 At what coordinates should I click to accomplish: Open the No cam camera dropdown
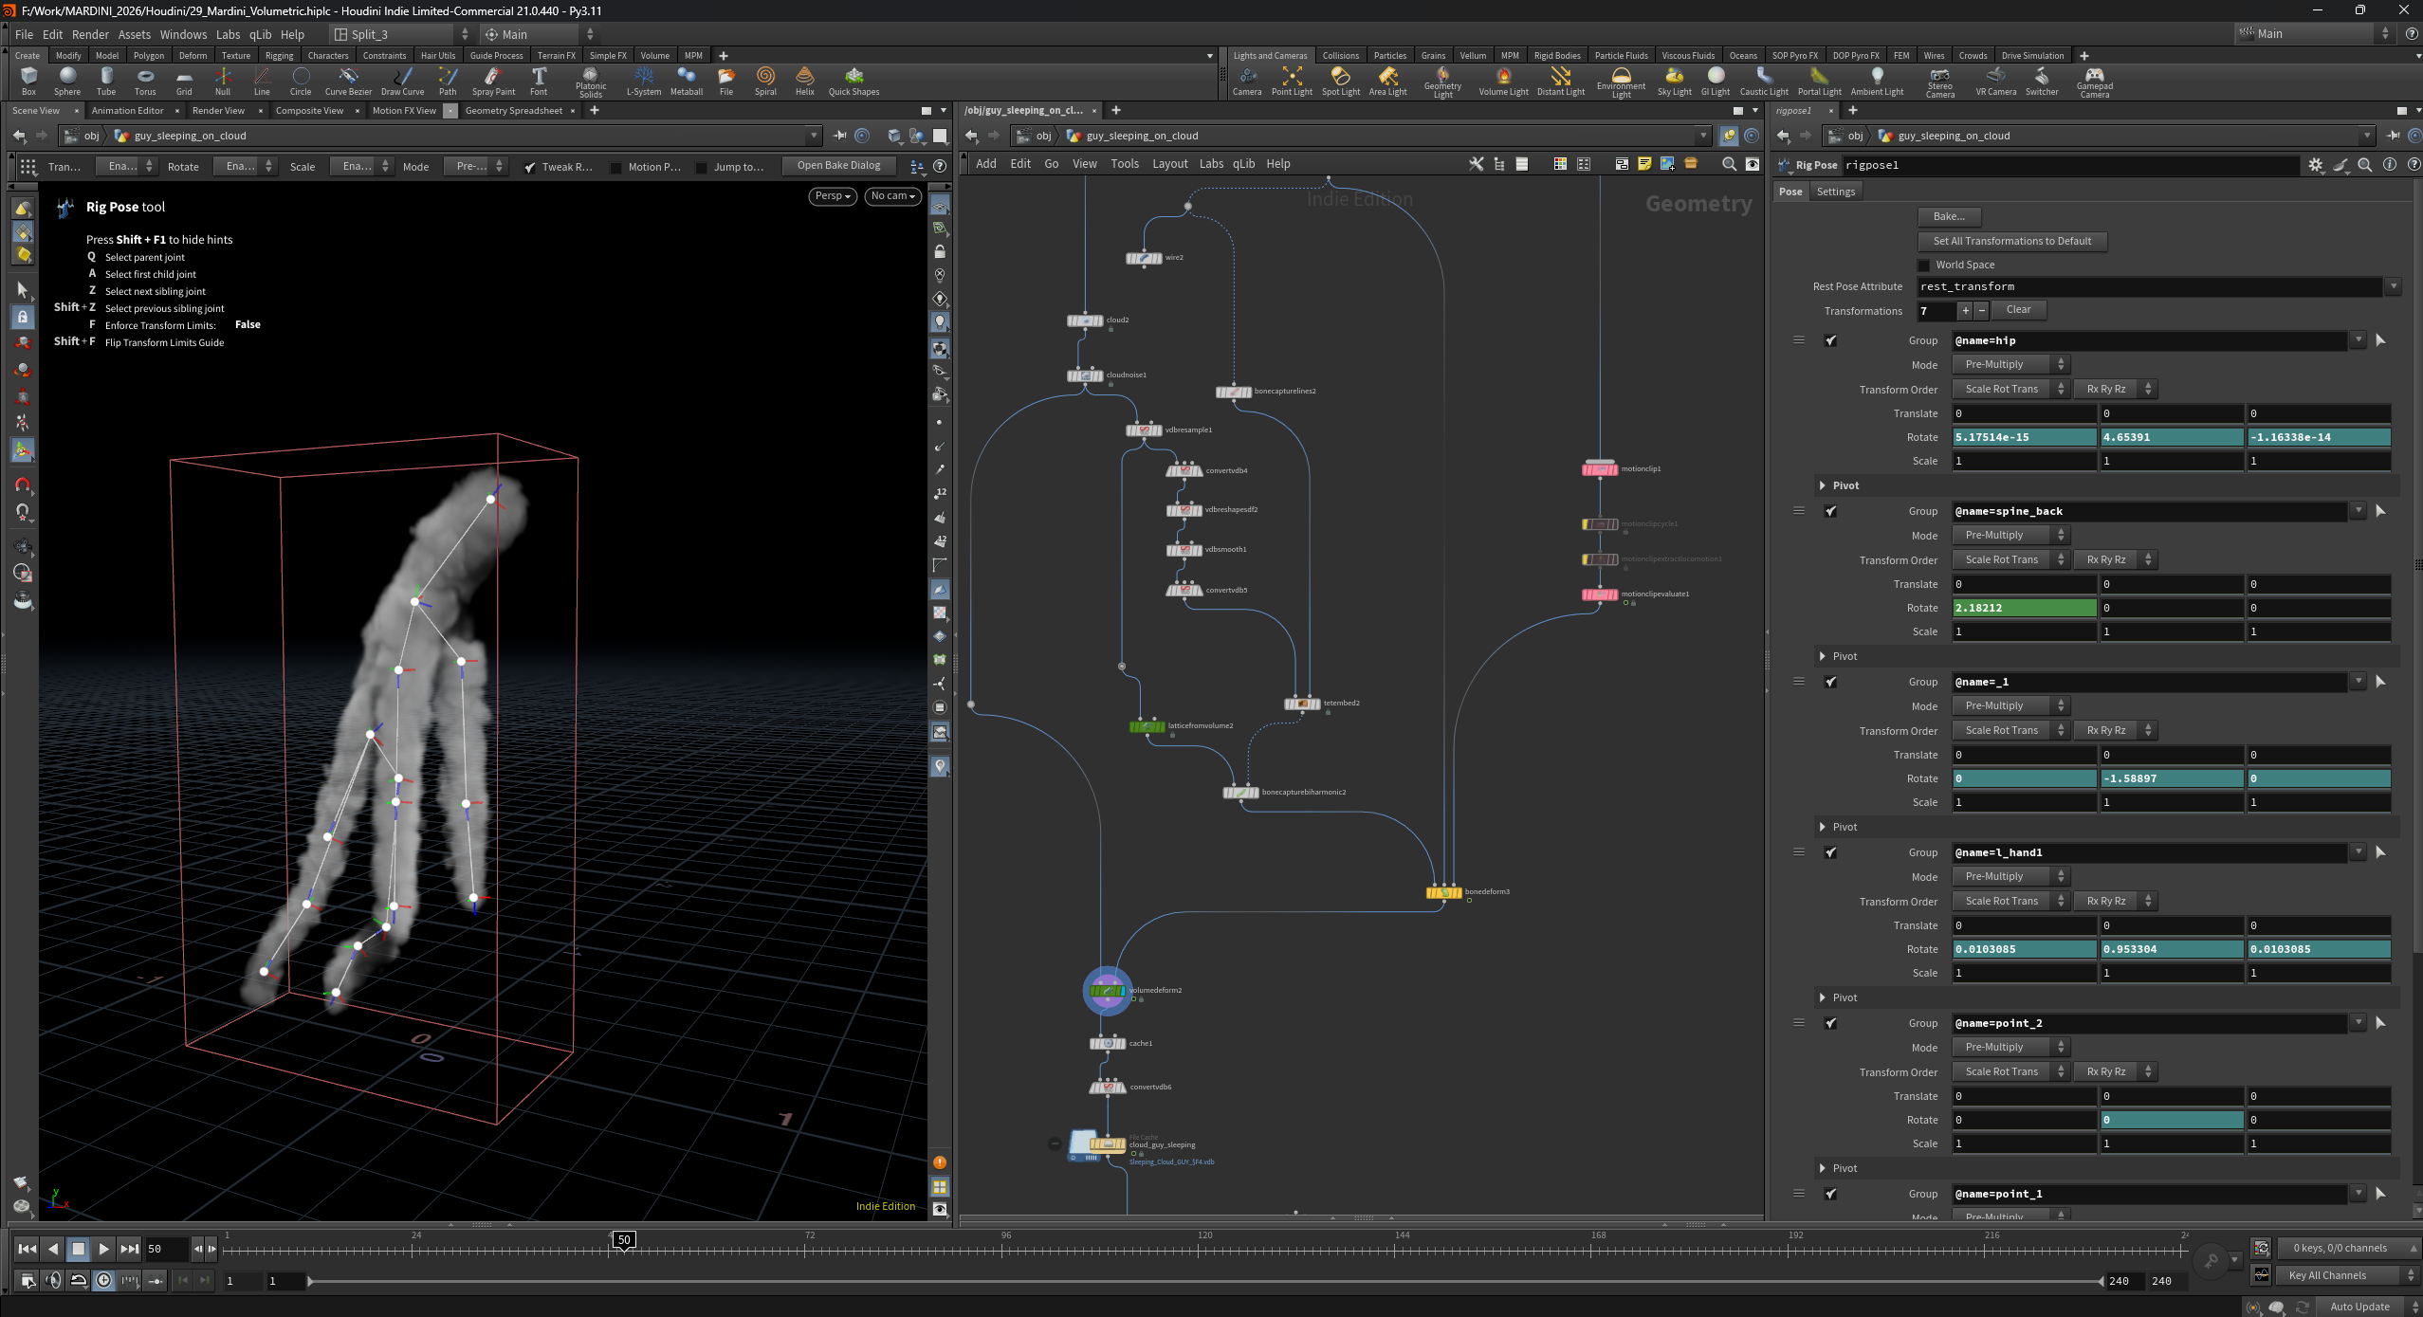(892, 196)
